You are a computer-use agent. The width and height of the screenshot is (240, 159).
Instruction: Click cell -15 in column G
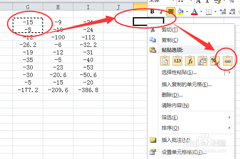[28, 22]
